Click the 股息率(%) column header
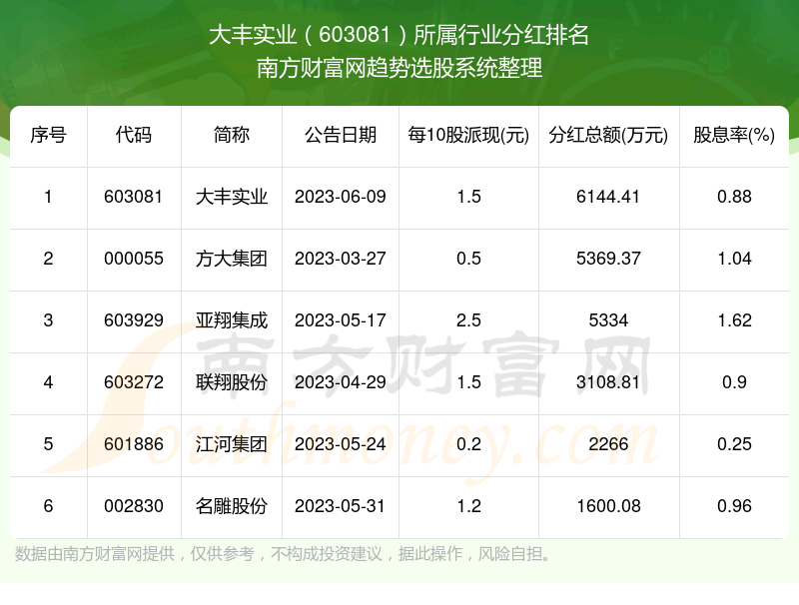 pos(734,135)
